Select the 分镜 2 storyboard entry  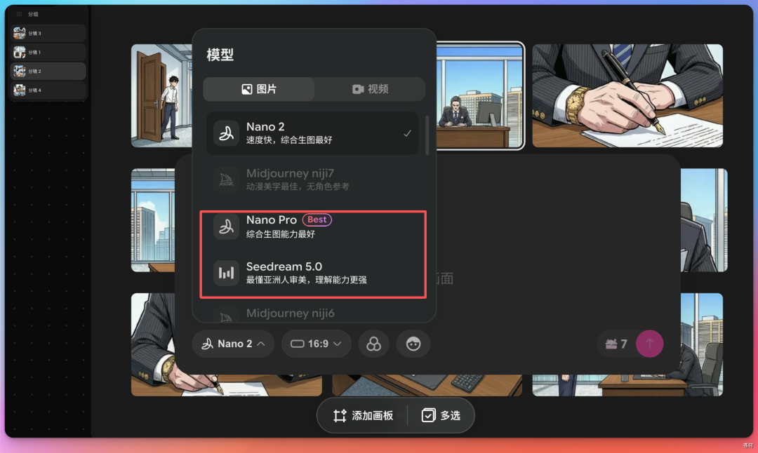click(48, 71)
